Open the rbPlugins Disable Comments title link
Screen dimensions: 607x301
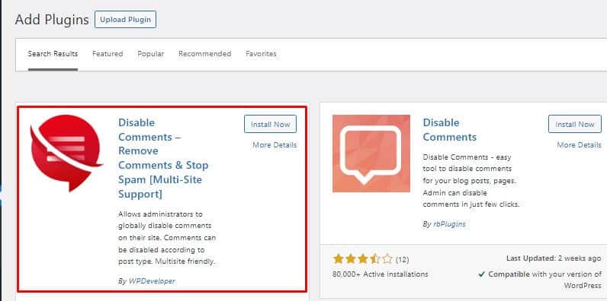coord(449,130)
